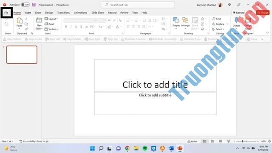Screen dimensions: 272x153
Task: Click the Find button
Action: [x=216, y=19]
